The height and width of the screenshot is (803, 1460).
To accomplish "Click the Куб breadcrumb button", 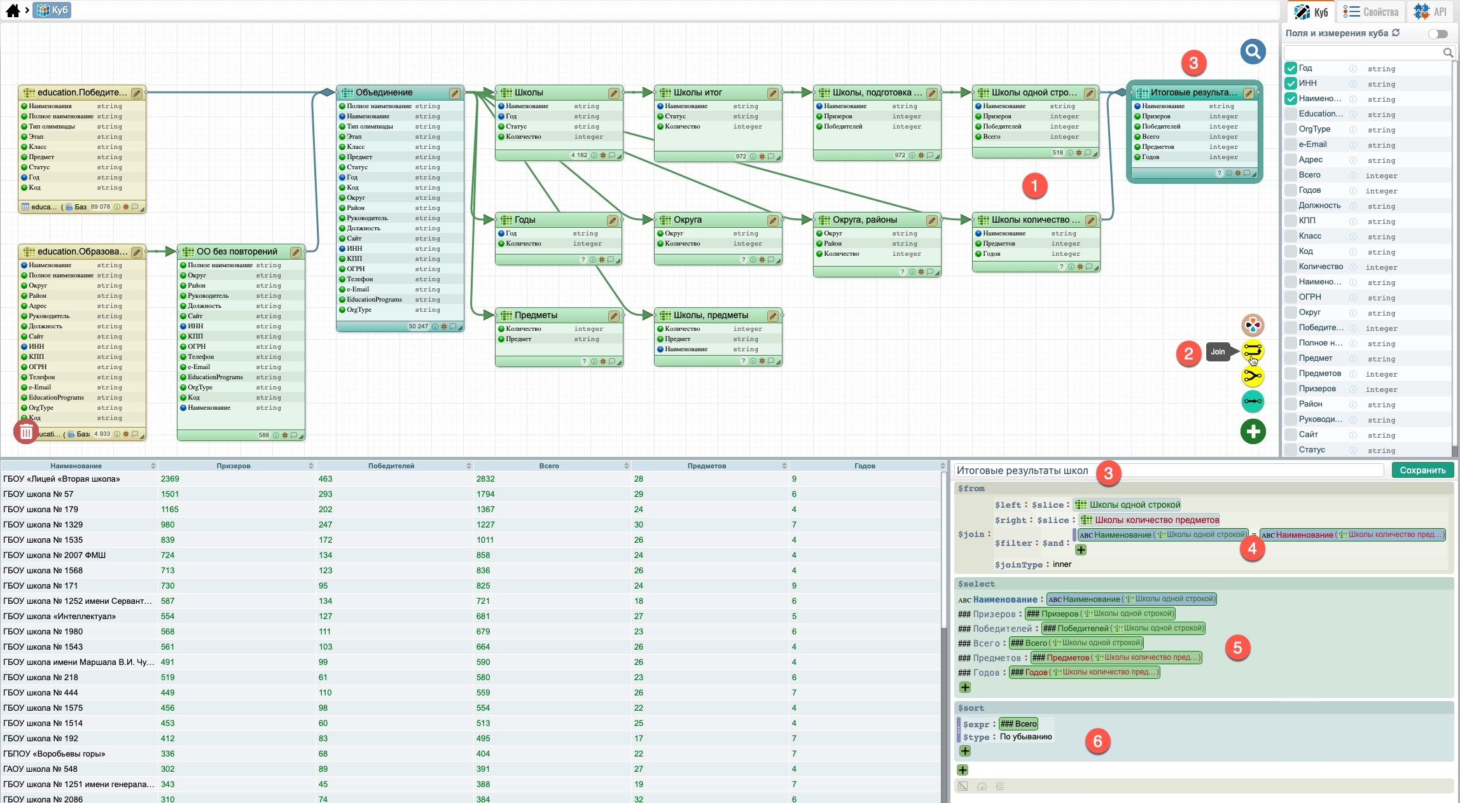I will click(52, 10).
